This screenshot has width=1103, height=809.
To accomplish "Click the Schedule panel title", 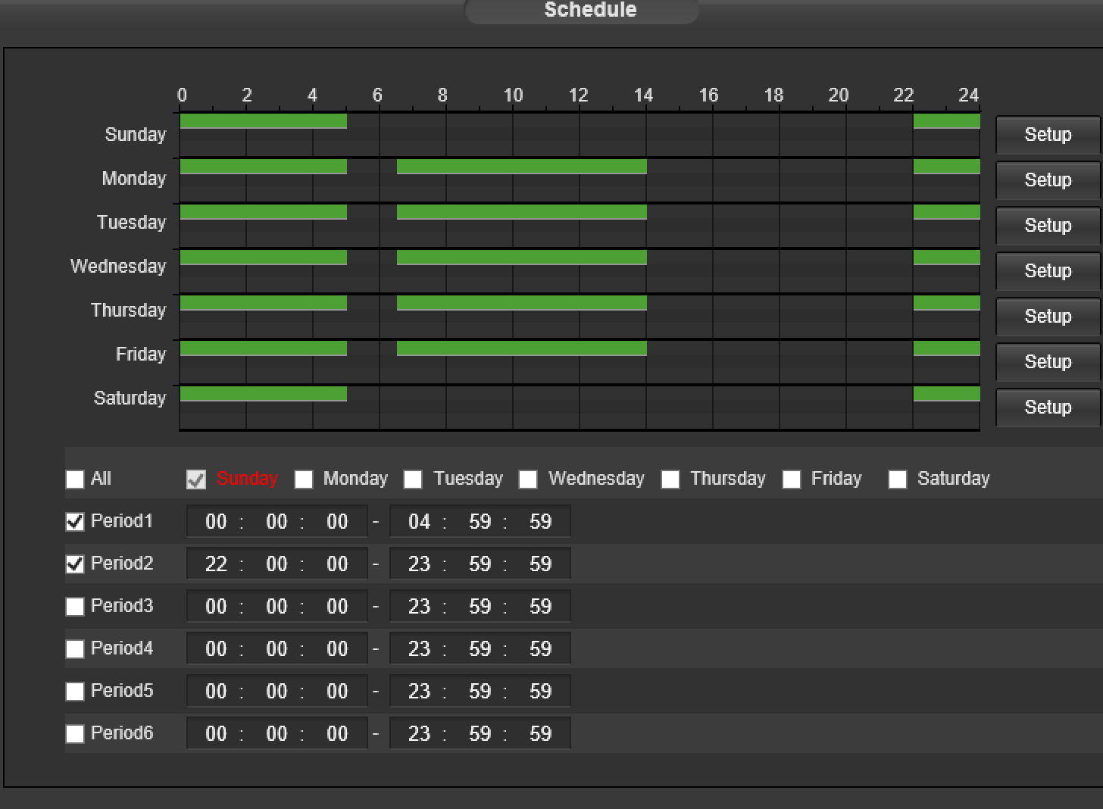I will click(590, 10).
